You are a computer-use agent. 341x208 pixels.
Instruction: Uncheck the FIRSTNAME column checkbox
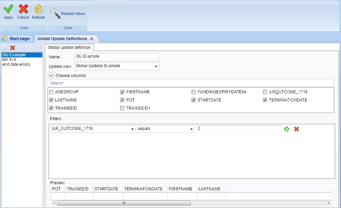point(122,92)
